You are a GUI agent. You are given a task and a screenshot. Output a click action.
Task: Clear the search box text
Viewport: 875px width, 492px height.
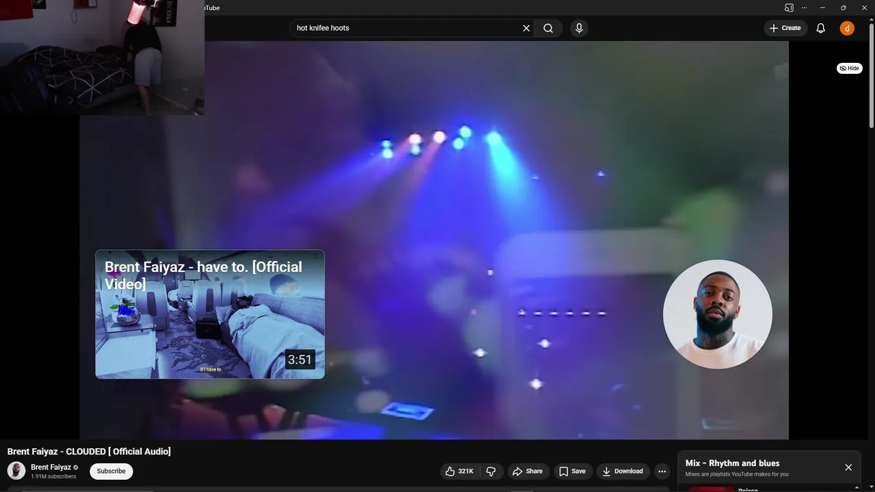[x=526, y=28]
